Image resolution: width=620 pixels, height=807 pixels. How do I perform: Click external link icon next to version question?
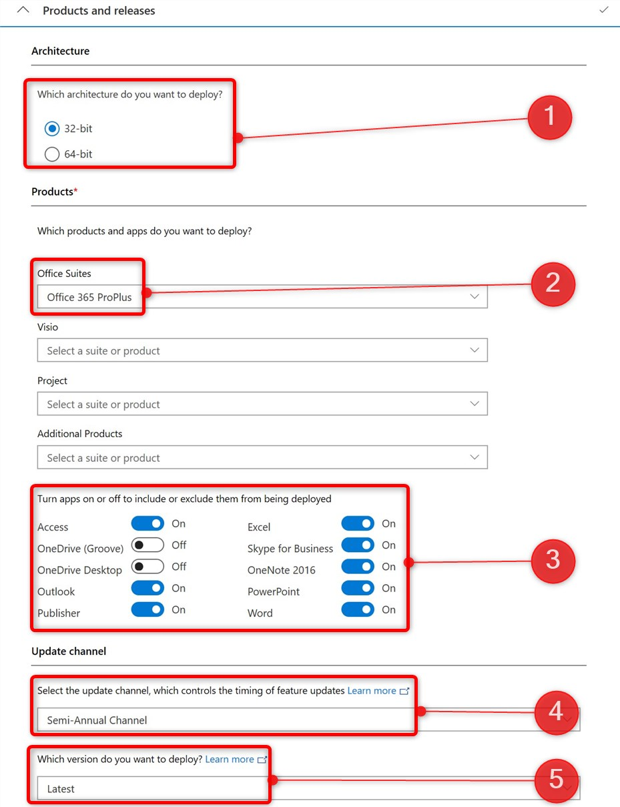pyautogui.click(x=262, y=759)
